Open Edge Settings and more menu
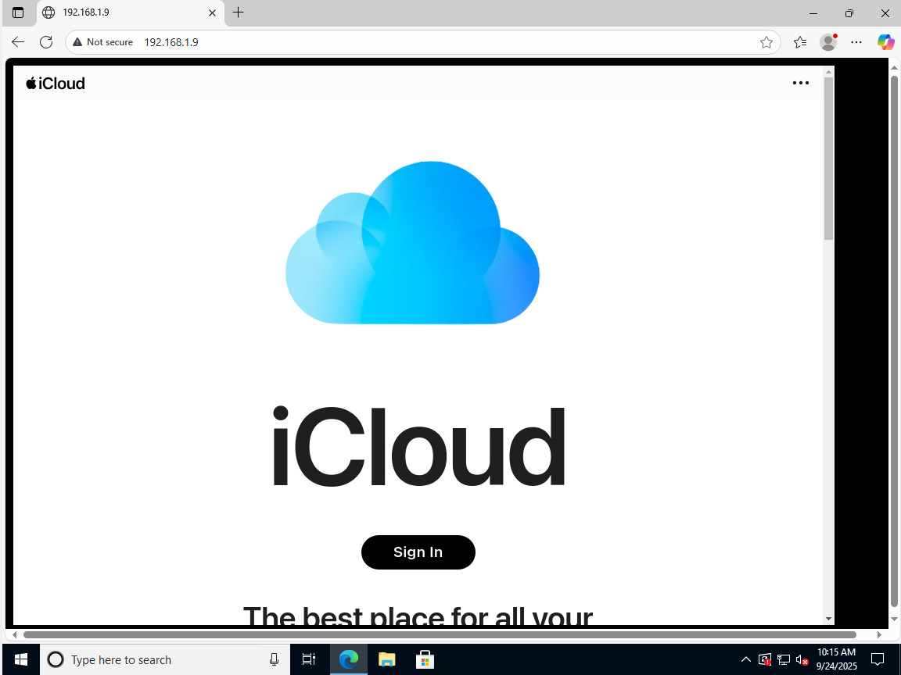This screenshot has width=901, height=675. (x=856, y=42)
